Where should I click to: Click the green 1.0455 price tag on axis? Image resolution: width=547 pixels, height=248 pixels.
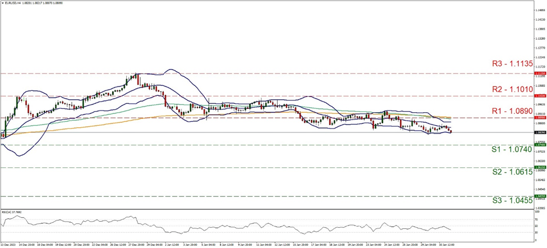pyautogui.click(x=539, y=197)
